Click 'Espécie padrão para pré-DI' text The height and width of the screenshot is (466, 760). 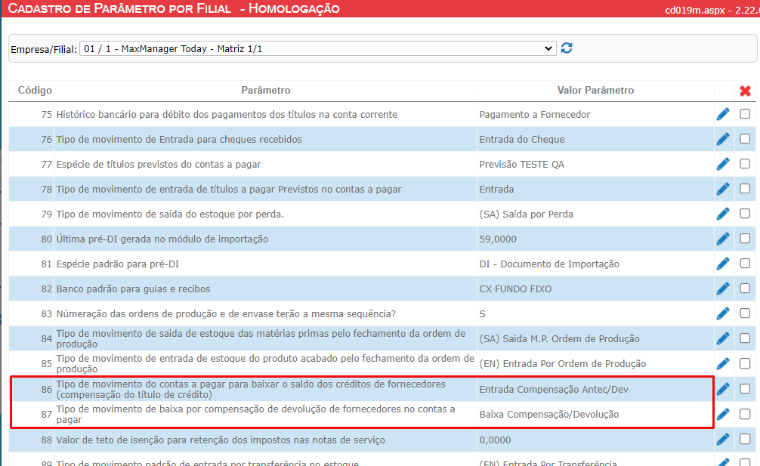(x=118, y=264)
